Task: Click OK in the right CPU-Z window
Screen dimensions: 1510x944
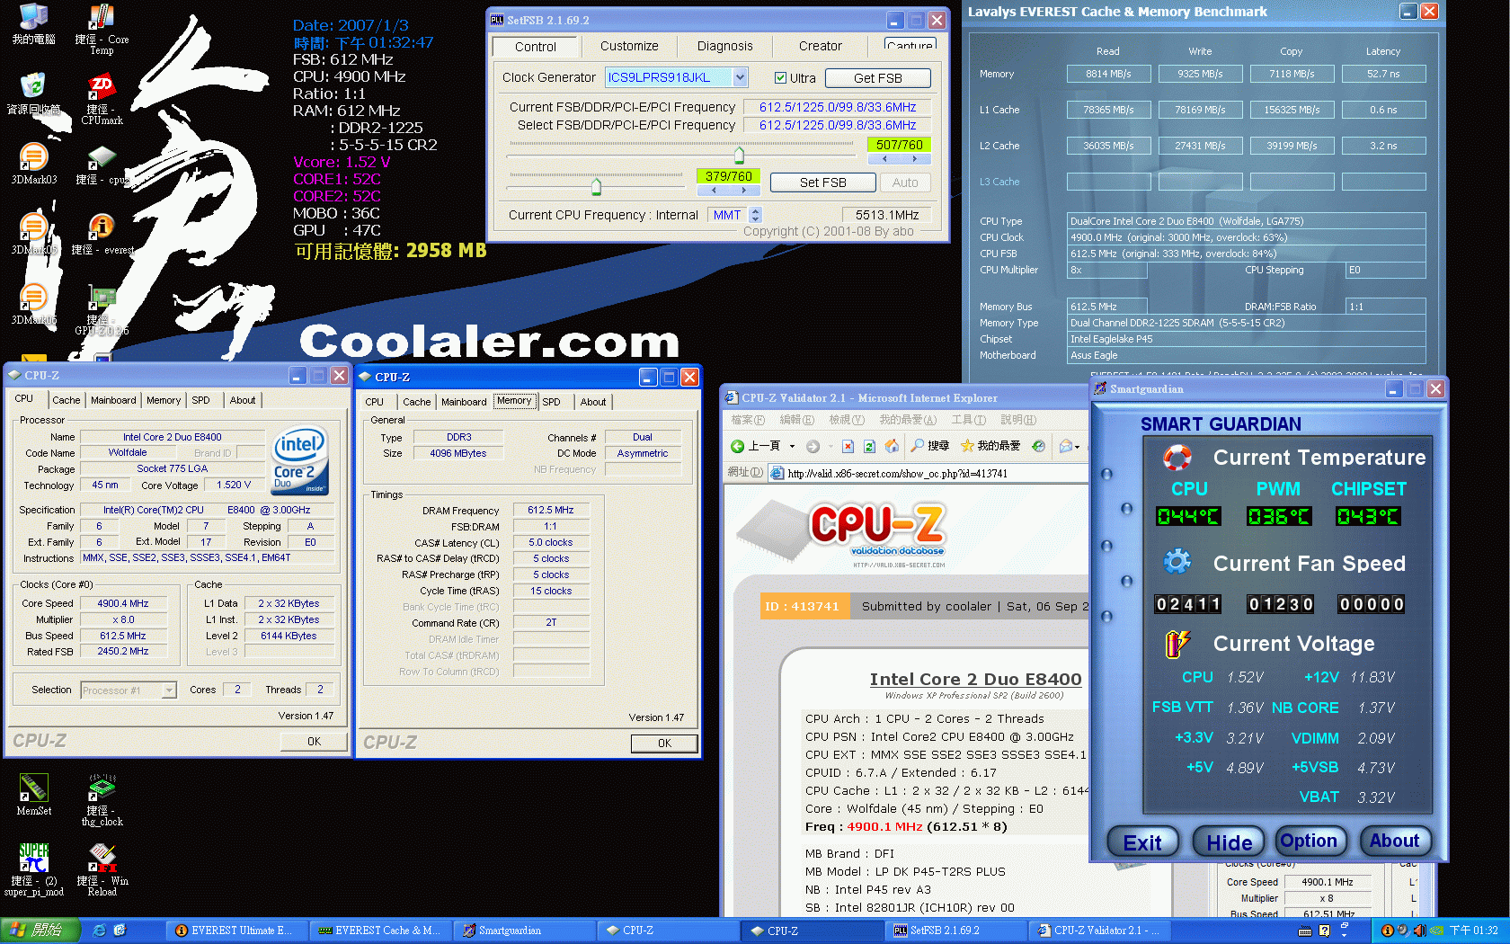Action: point(664,744)
